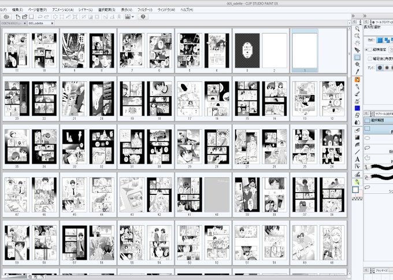Screen dimensions: 393x280
Task: Select the Auto select magic wand tool
Action: [357, 64]
